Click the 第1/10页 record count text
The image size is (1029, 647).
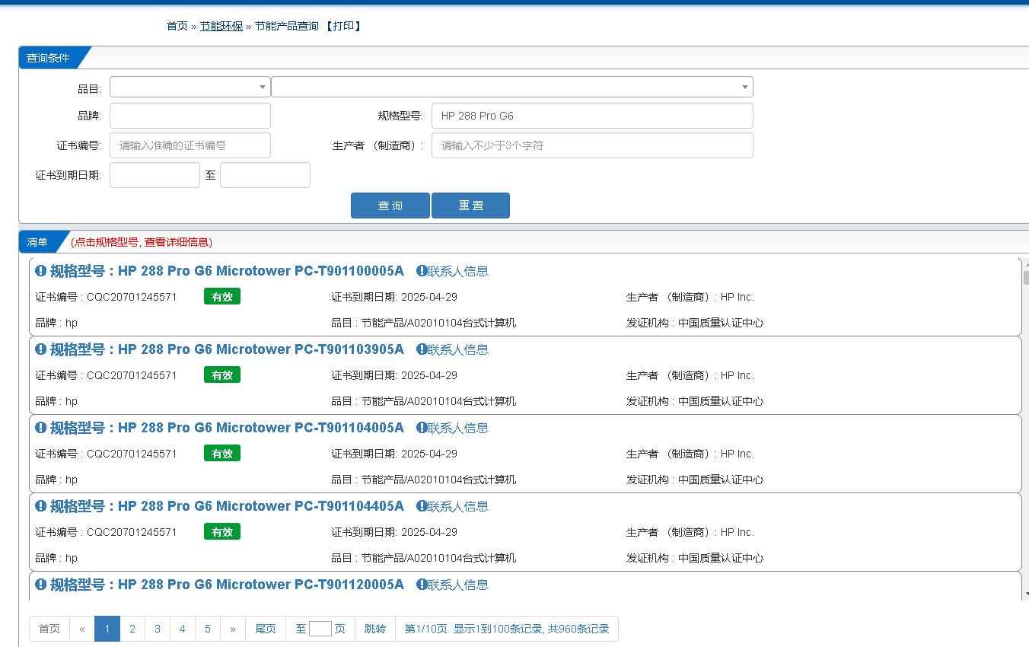(x=507, y=629)
